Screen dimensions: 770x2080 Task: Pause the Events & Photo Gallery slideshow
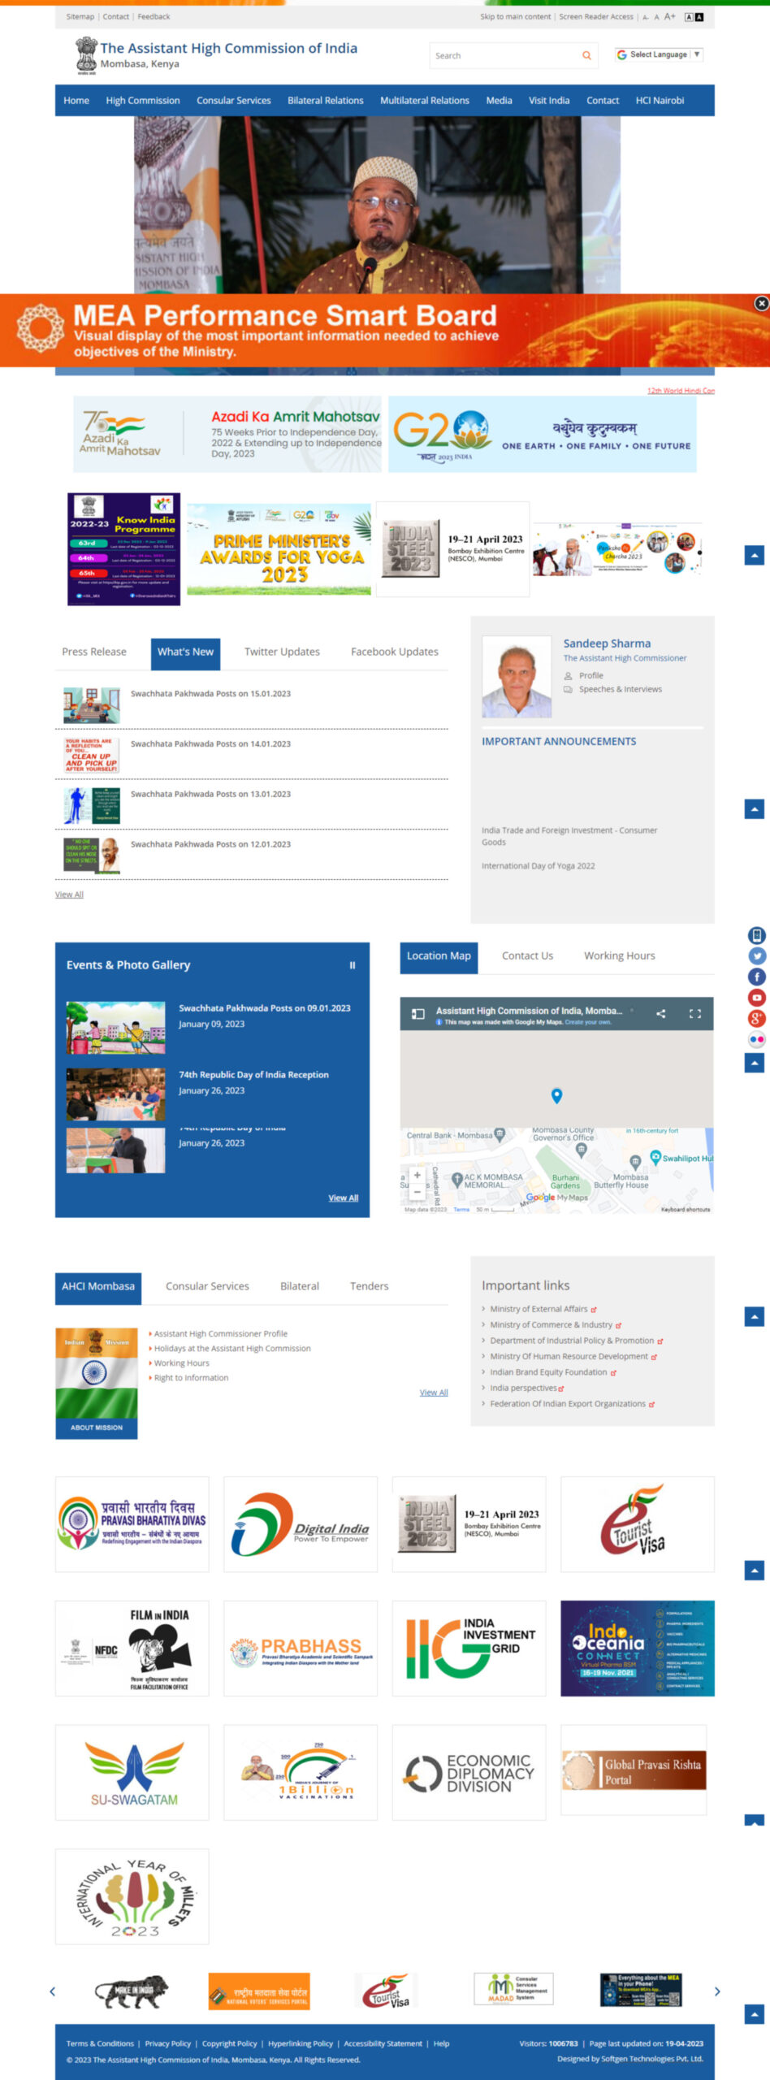(x=353, y=965)
